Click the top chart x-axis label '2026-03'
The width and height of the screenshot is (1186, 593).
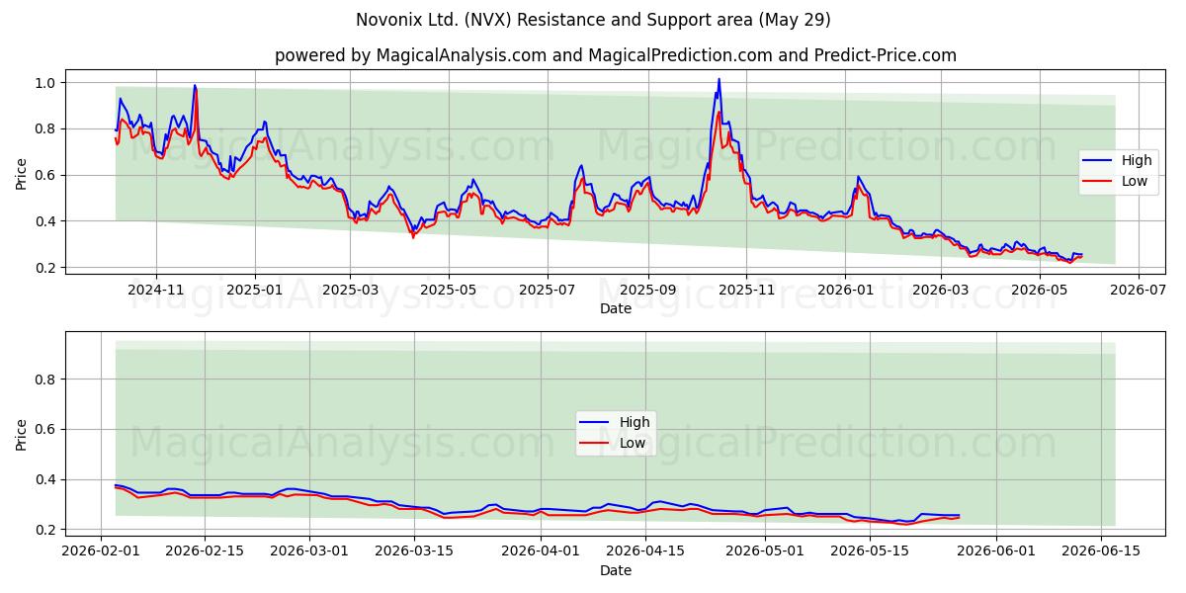942,291
